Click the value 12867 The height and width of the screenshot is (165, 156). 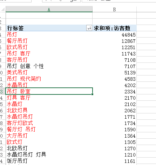[x=129, y=41]
